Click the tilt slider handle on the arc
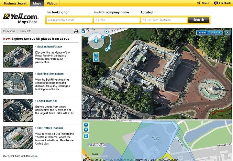233x161 pixels. (x=109, y=48)
